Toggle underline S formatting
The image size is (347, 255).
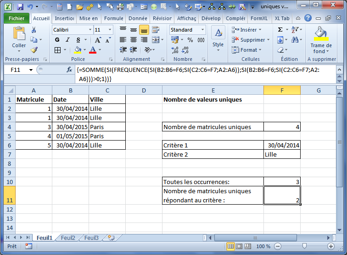click(x=78, y=40)
